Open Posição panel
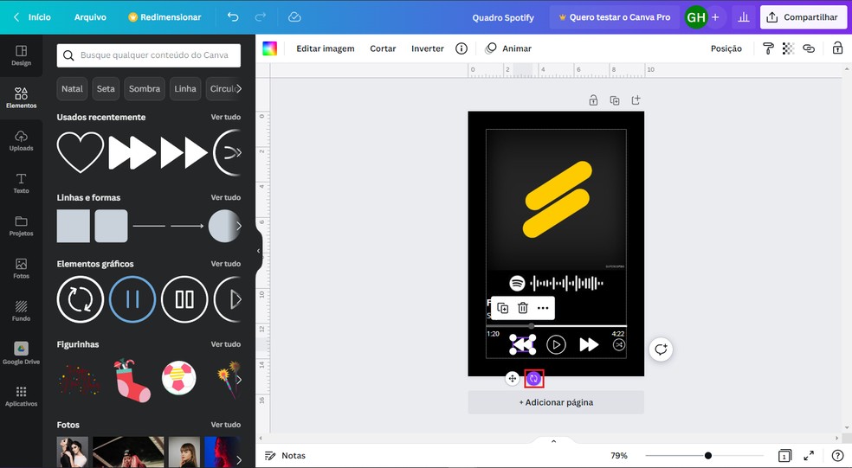This screenshot has height=468, width=852. [726, 48]
